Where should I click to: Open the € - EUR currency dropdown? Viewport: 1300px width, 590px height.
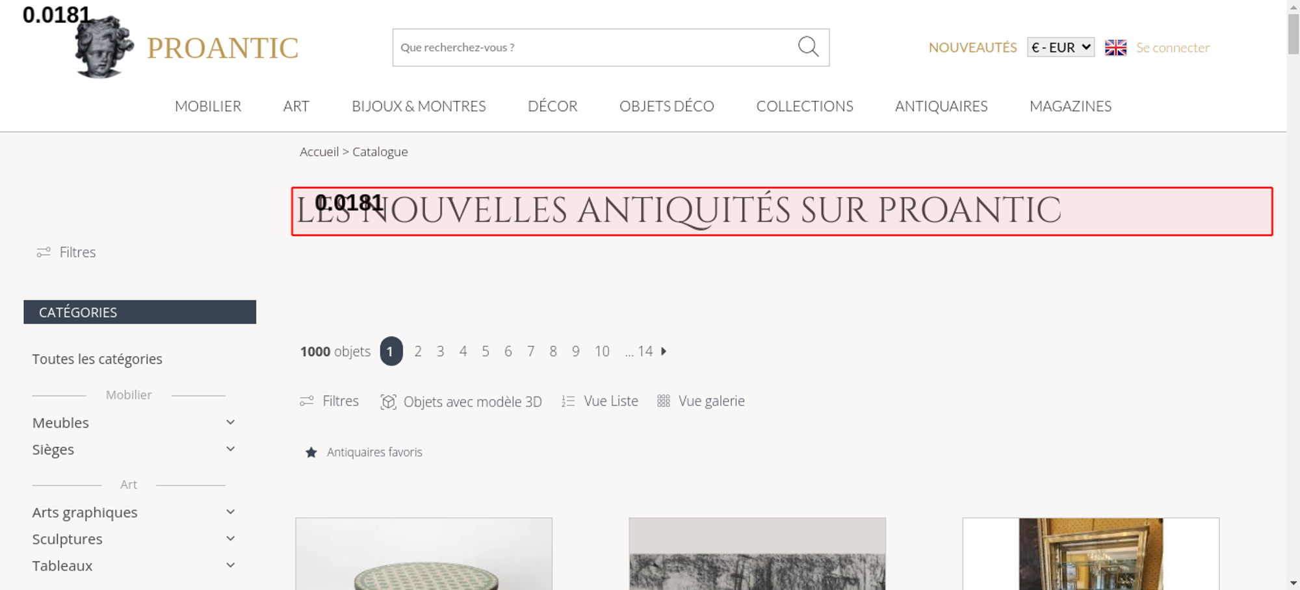point(1061,47)
